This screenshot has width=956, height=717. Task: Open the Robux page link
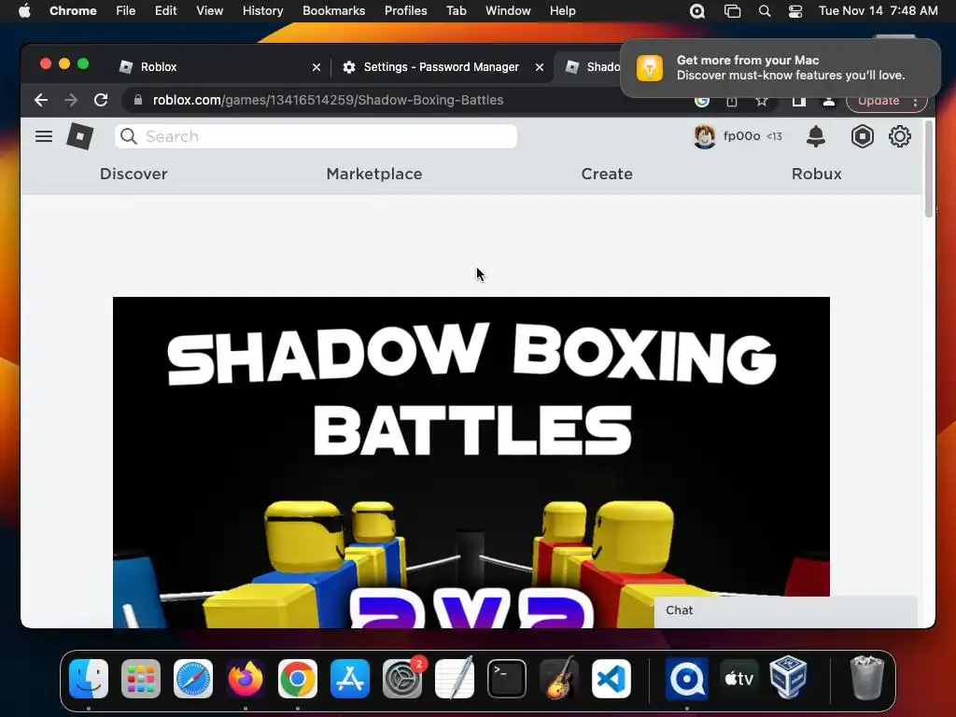(816, 174)
